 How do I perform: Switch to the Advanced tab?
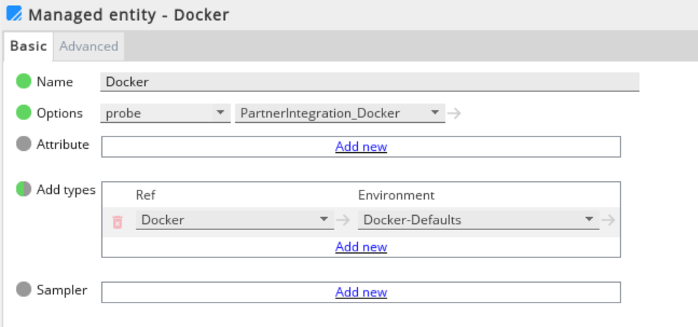point(88,46)
